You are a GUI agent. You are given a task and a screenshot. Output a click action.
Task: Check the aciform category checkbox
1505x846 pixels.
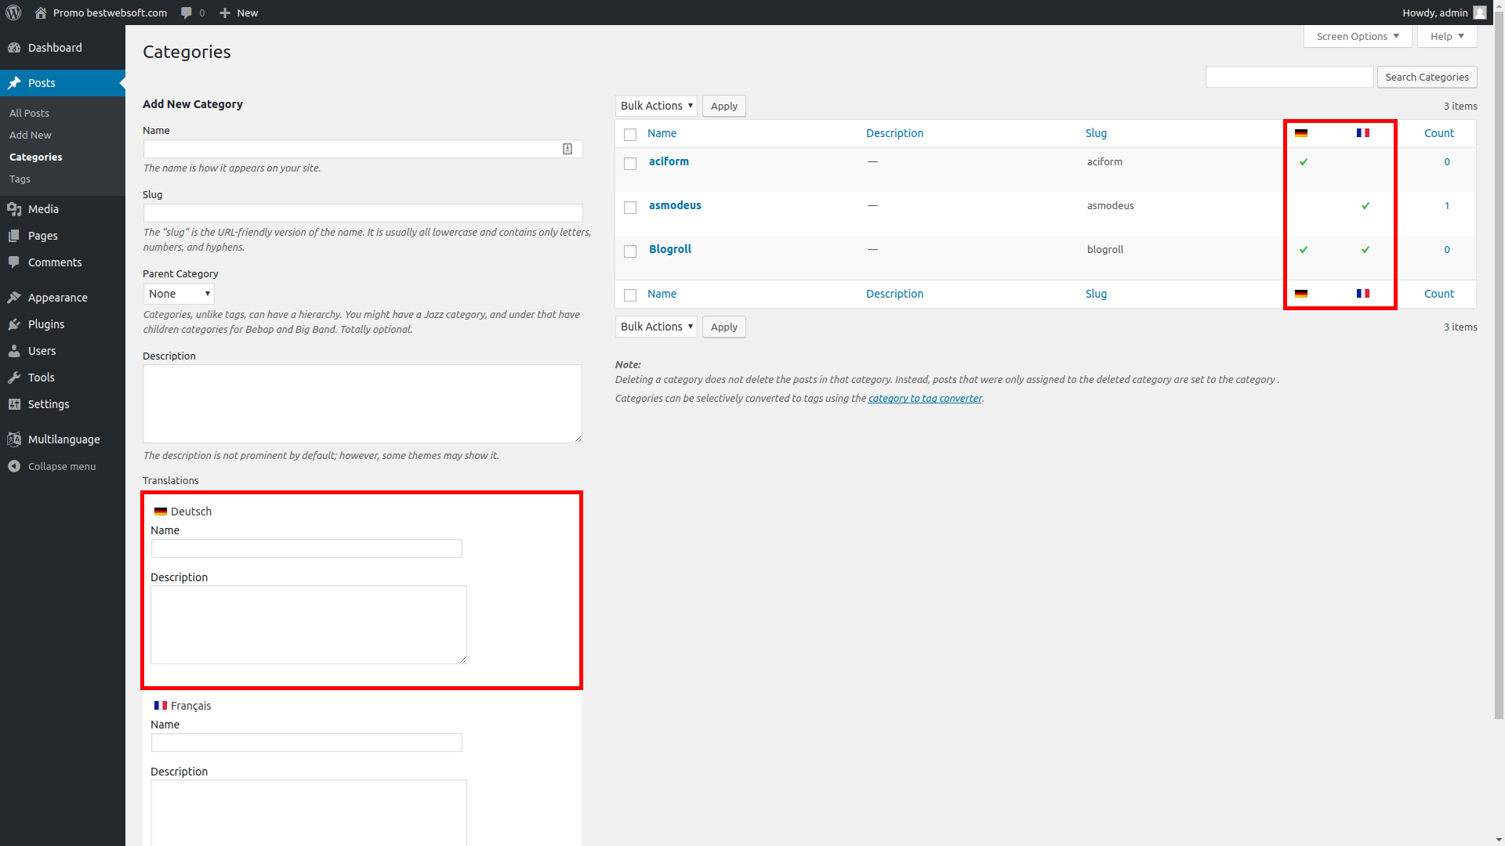point(630,164)
